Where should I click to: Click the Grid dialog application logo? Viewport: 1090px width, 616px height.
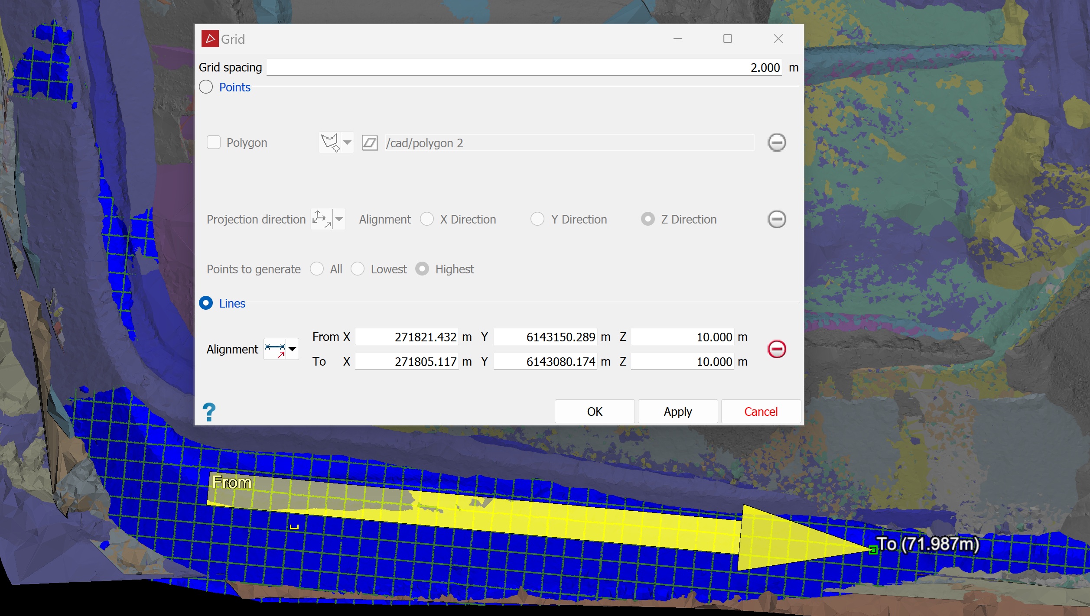click(210, 39)
